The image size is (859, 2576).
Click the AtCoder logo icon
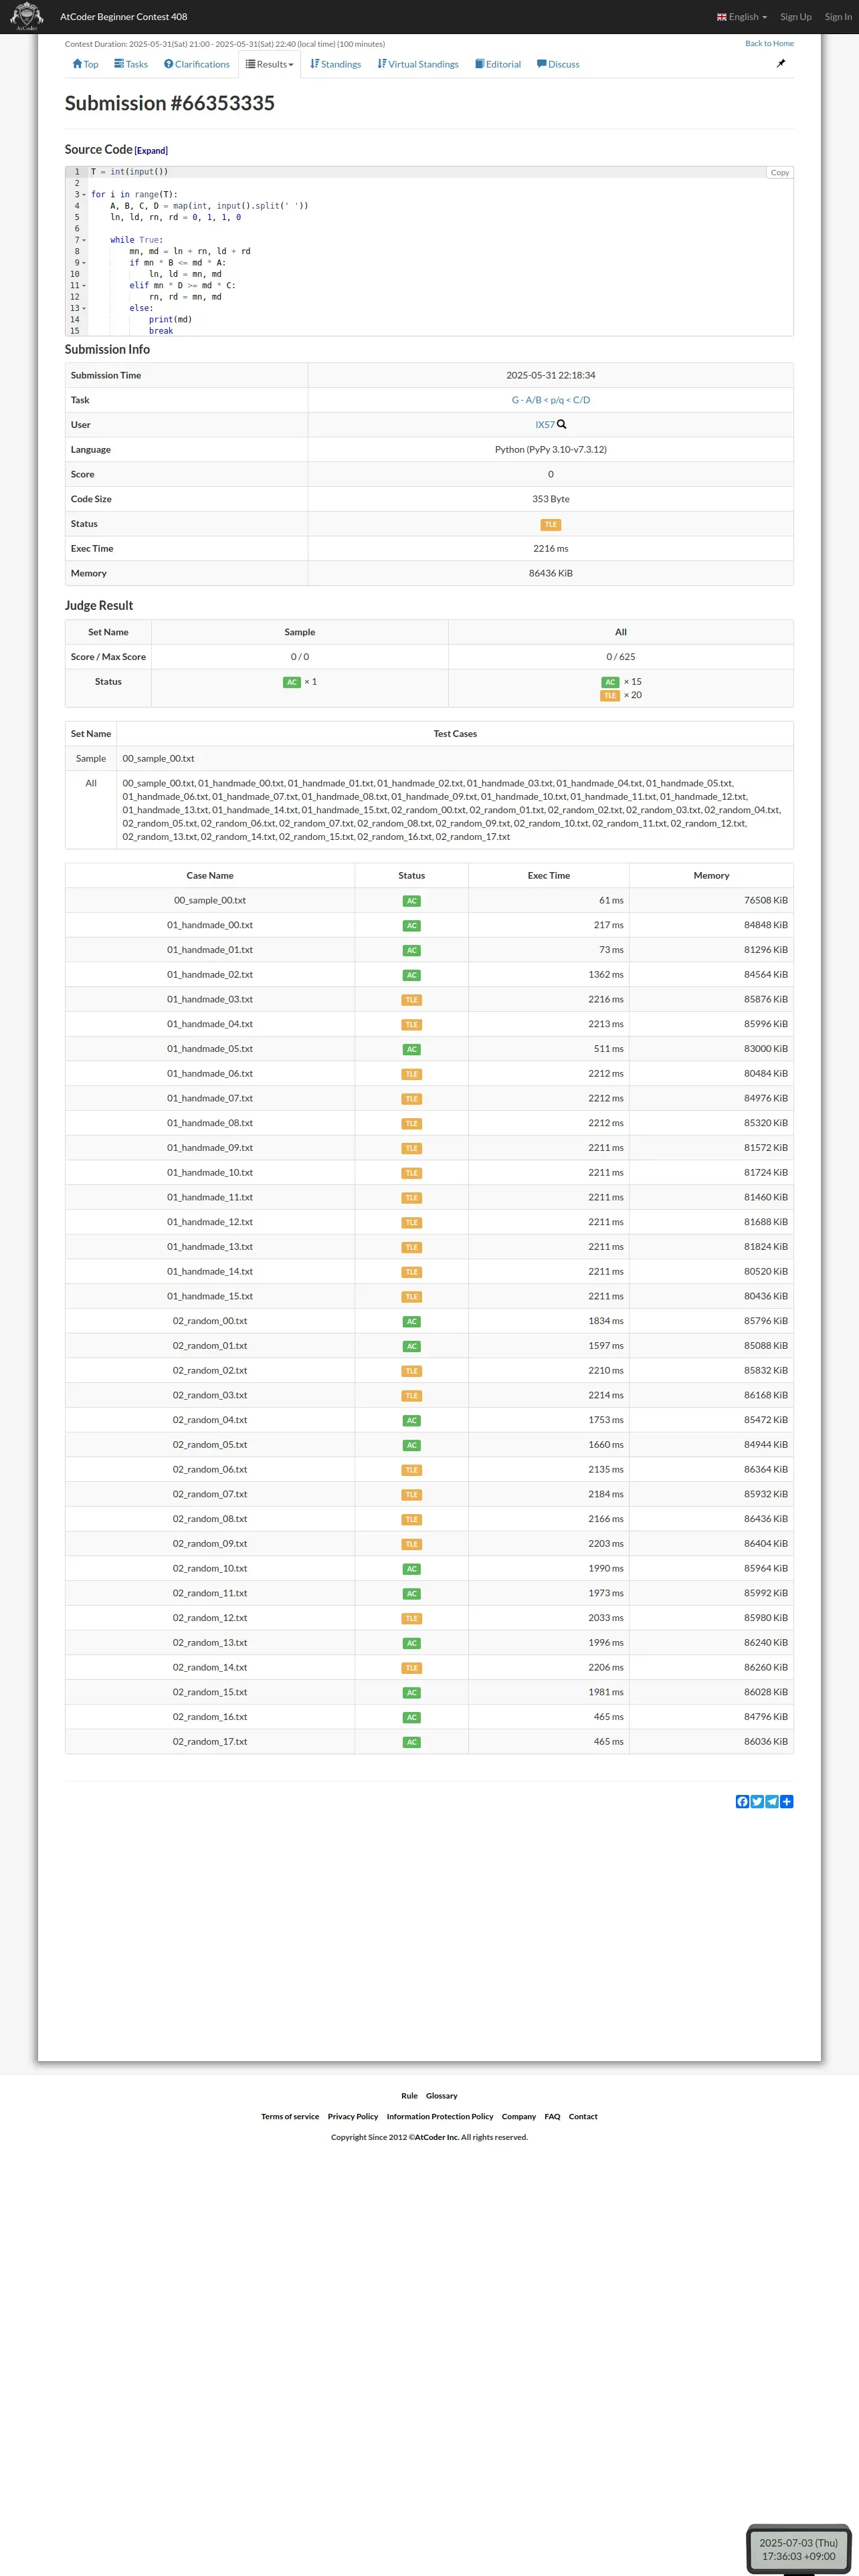pos(26,16)
